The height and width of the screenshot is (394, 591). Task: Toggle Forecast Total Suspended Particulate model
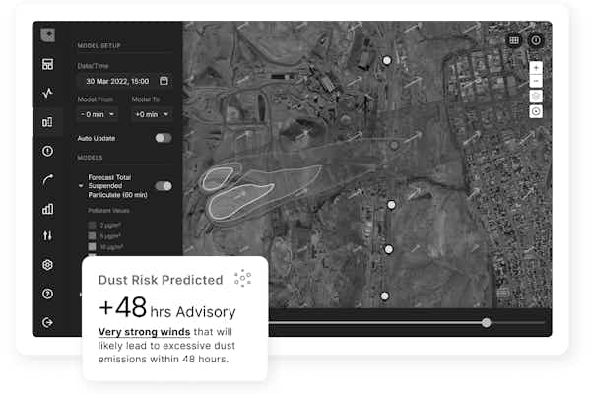pos(163,185)
